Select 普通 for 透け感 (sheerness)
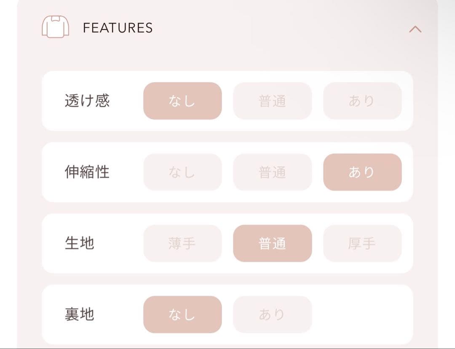This screenshot has width=455, height=349. tap(272, 100)
